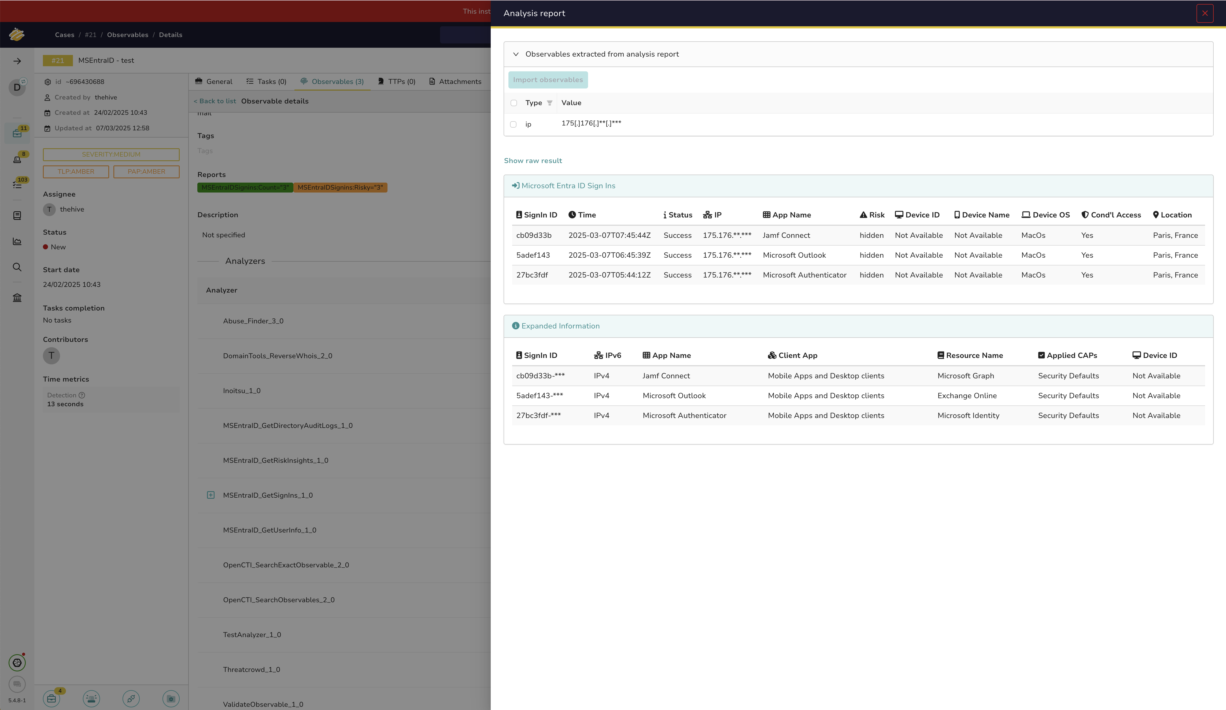This screenshot has width=1226, height=710.
Task: Click the timestamp 2025-03-07T07:45:44Z
Action: pos(609,235)
